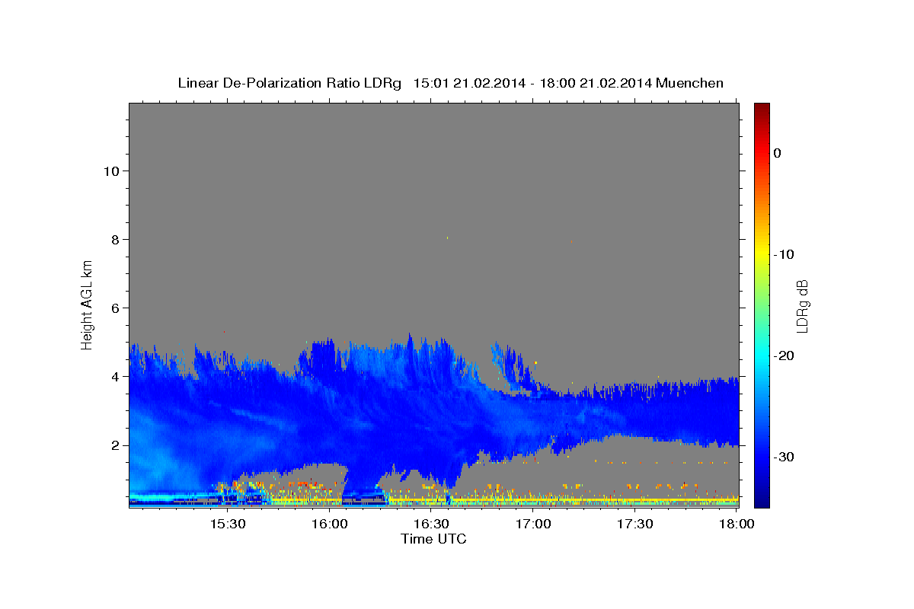Click the colorbar value -20
914x609 pixels.
pyautogui.click(x=784, y=356)
